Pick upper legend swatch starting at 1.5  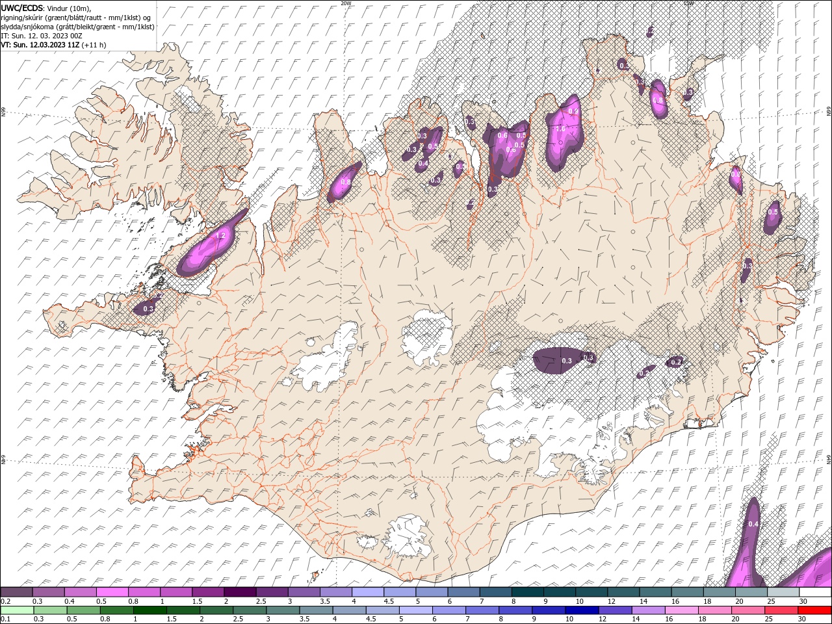pos(209,592)
